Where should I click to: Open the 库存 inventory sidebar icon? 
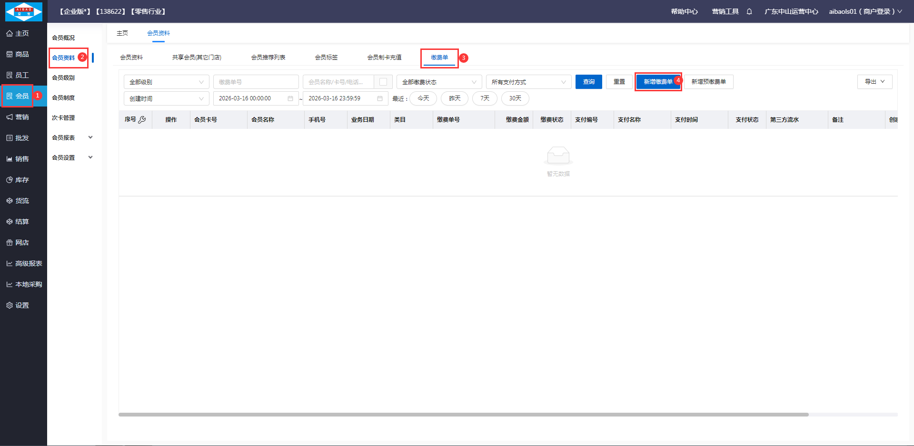tap(10, 180)
